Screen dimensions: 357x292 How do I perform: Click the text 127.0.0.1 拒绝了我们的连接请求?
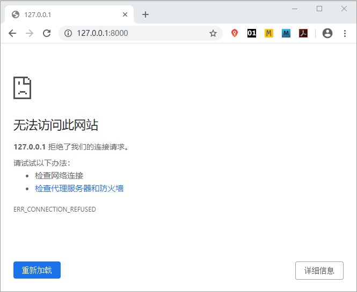point(71,147)
